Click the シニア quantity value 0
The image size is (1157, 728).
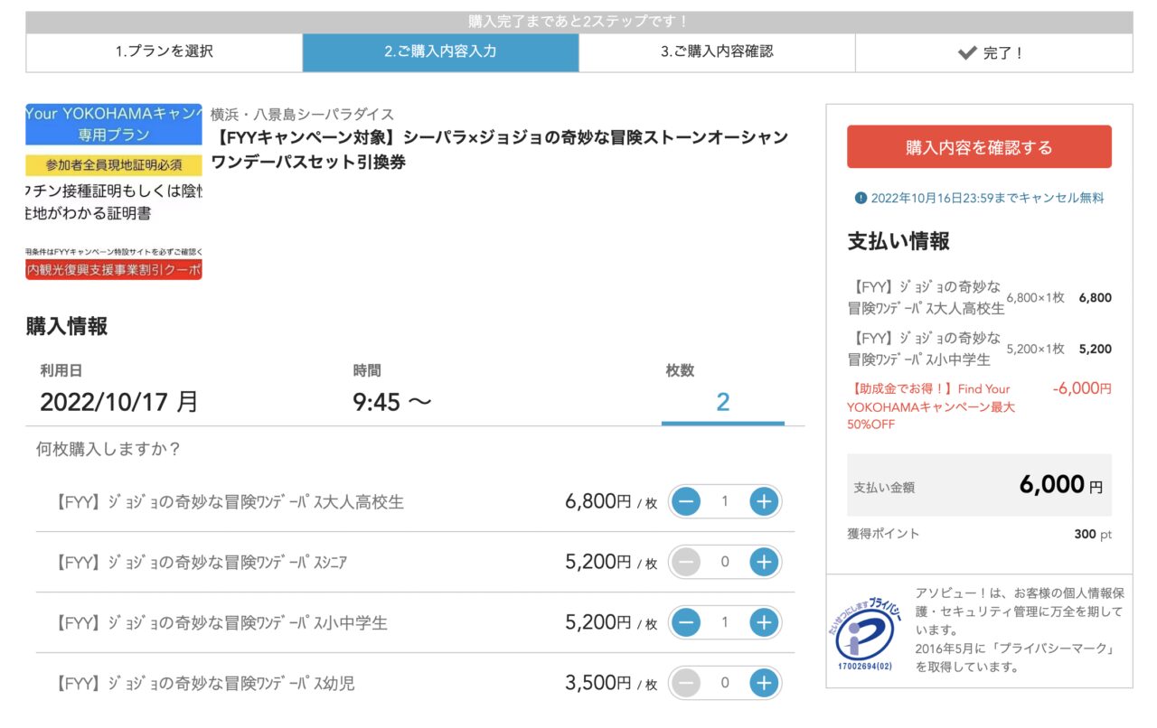724,563
